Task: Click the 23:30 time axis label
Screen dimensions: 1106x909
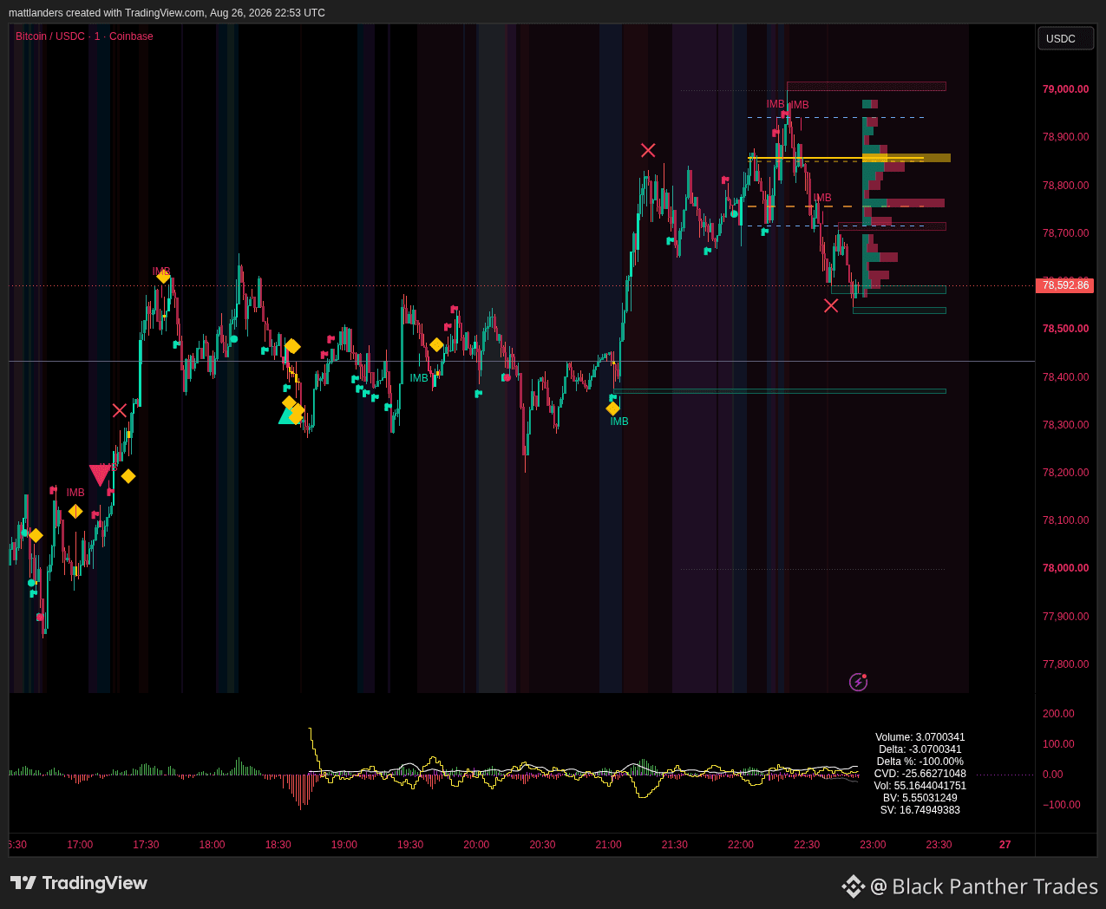Action: pyautogui.click(x=939, y=845)
